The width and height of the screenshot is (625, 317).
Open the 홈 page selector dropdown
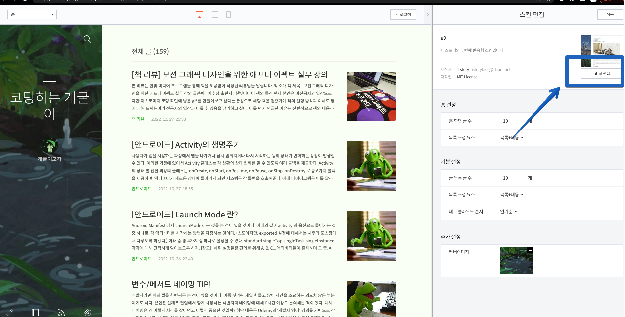point(32,14)
